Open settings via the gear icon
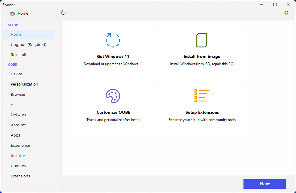This screenshot has height=193, width=296. point(286,13)
